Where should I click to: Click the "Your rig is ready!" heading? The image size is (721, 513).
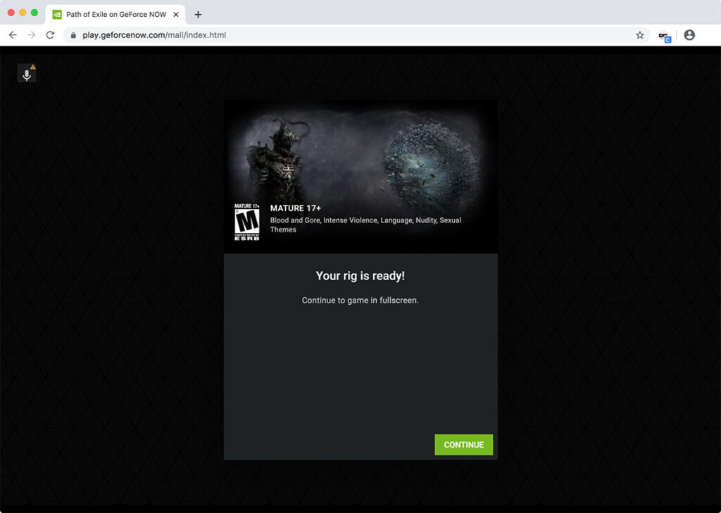[360, 276]
